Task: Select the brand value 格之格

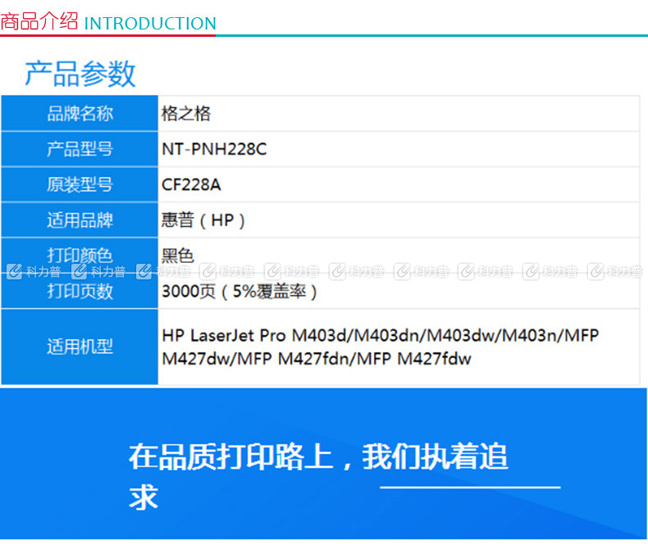Action: tap(186, 114)
